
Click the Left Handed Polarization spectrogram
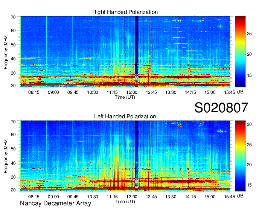click(x=125, y=156)
